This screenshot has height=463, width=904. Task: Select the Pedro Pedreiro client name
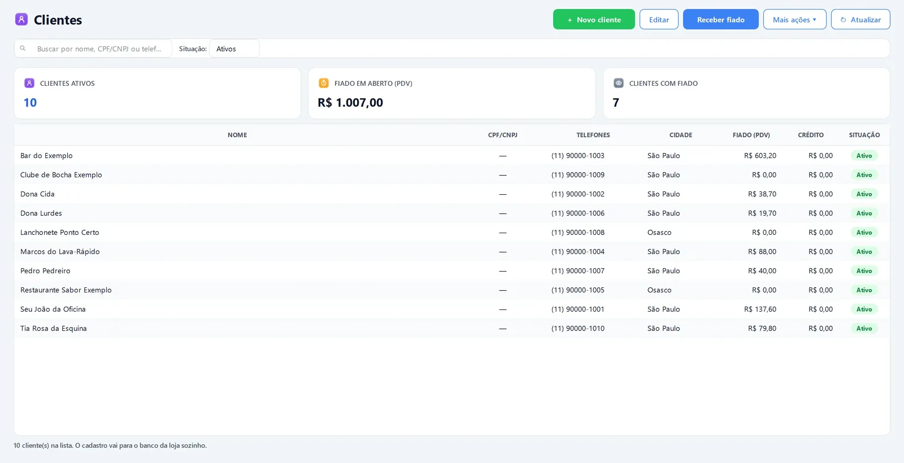coord(45,270)
